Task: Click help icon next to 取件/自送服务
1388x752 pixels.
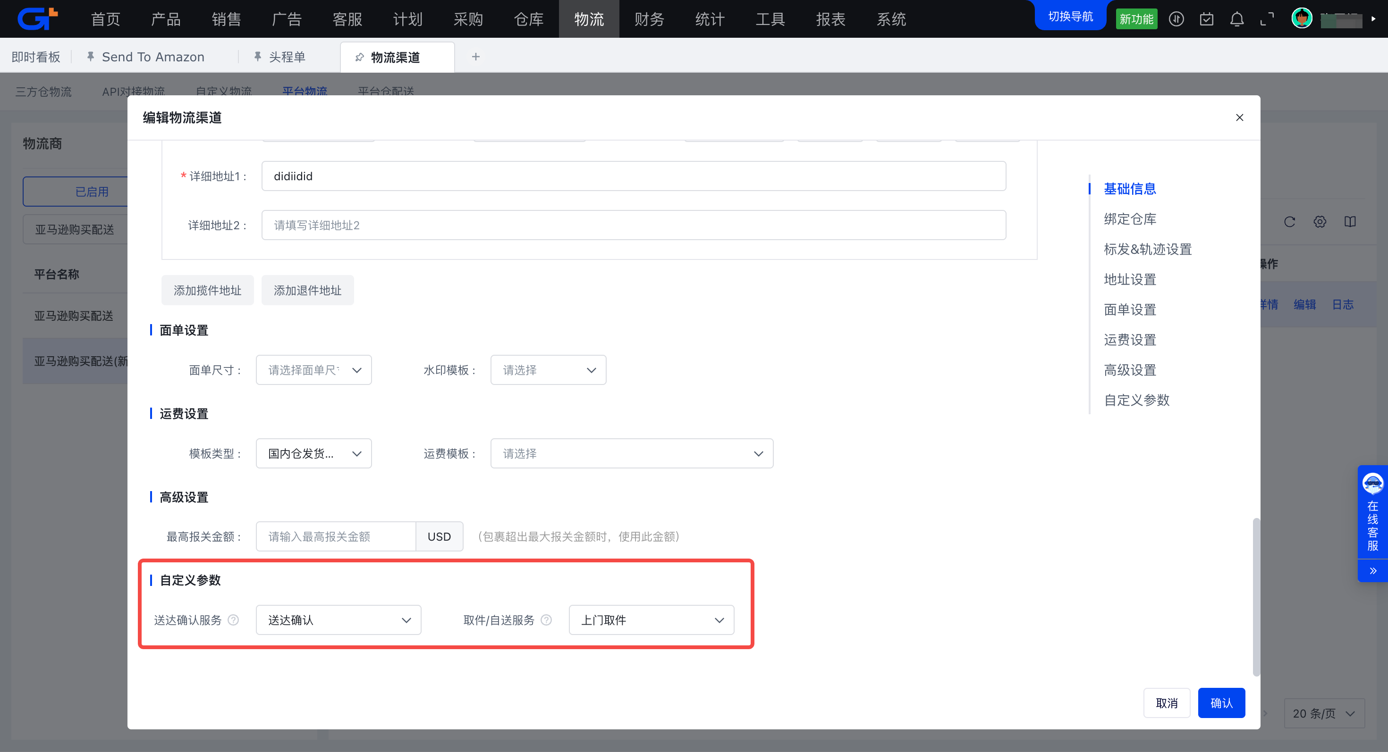Action: 546,620
